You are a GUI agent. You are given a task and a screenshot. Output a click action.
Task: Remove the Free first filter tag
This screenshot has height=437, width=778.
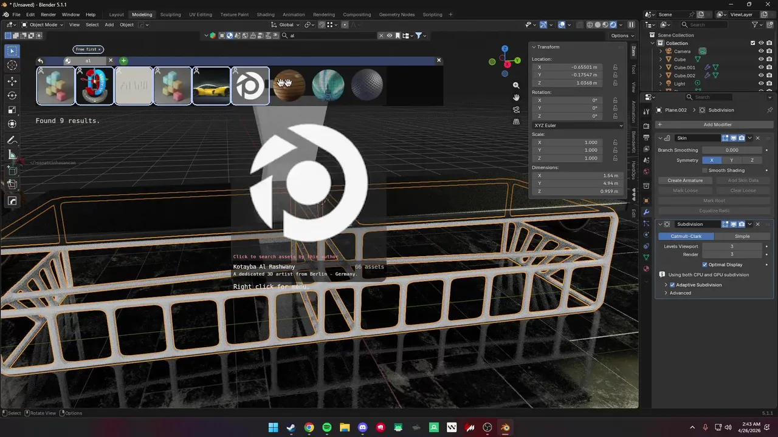point(99,49)
